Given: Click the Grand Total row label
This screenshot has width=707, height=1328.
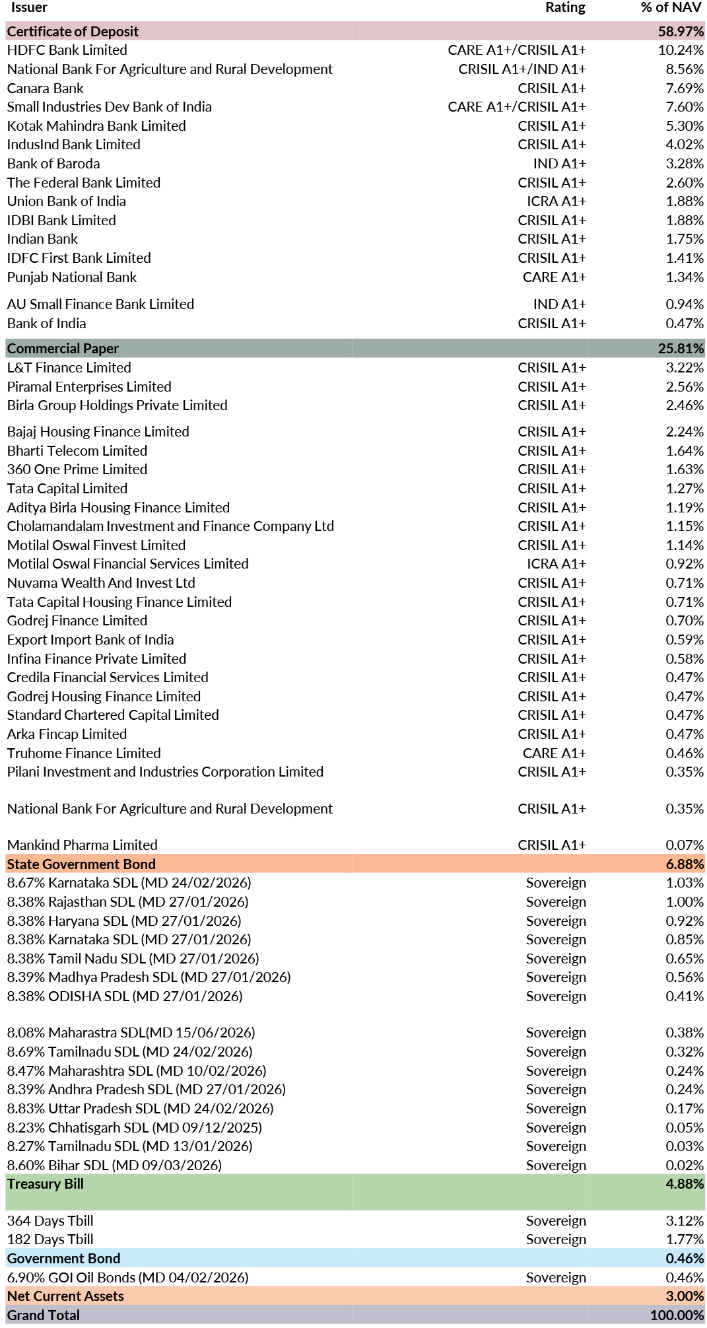Looking at the screenshot, I should 43,1315.
